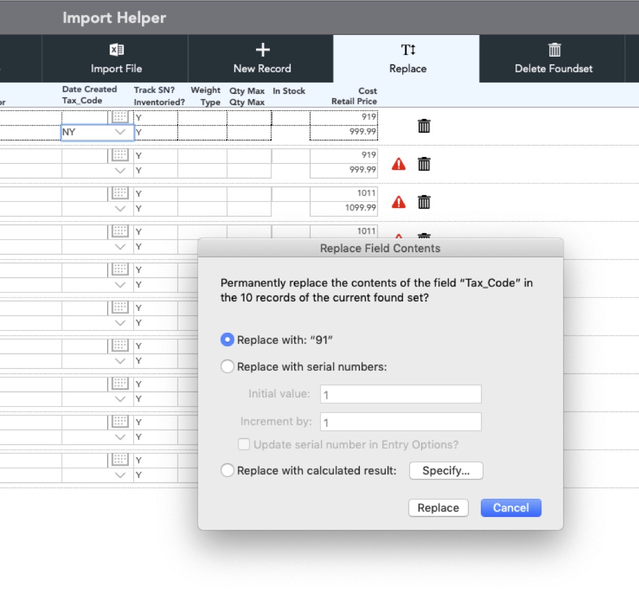Expand Tax_Code dropdown in second record
This screenshot has height=593, width=639.
(121, 171)
